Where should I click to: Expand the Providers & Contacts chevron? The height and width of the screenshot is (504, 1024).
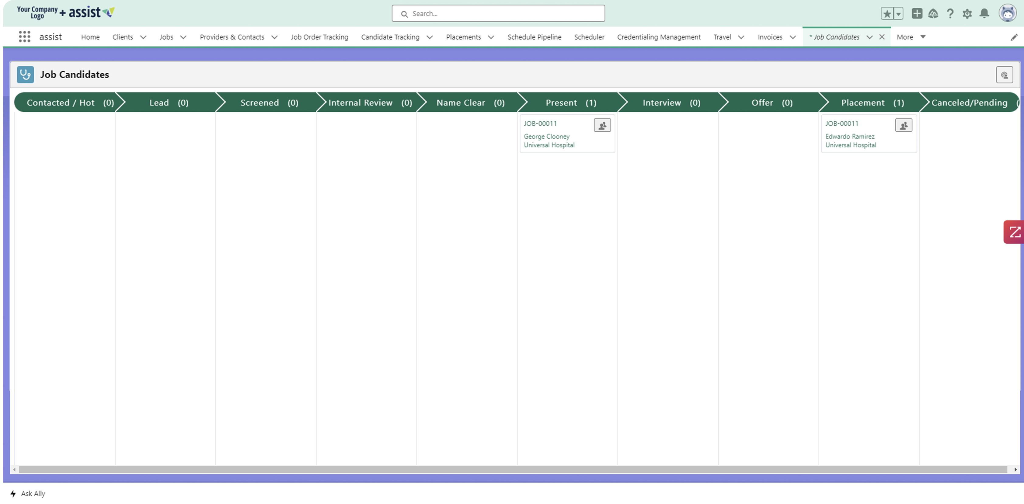coord(274,37)
